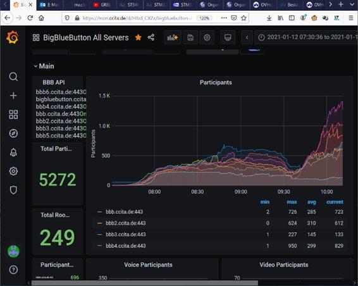The image size is (358, 286).
Task: Toggle bbb3.ccita.de:443 legend series
Action: click(x=126, y=235)
